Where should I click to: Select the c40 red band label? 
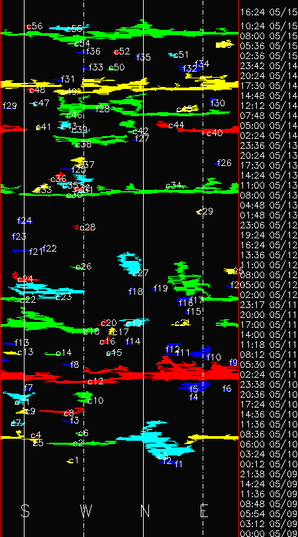point(215,133)
